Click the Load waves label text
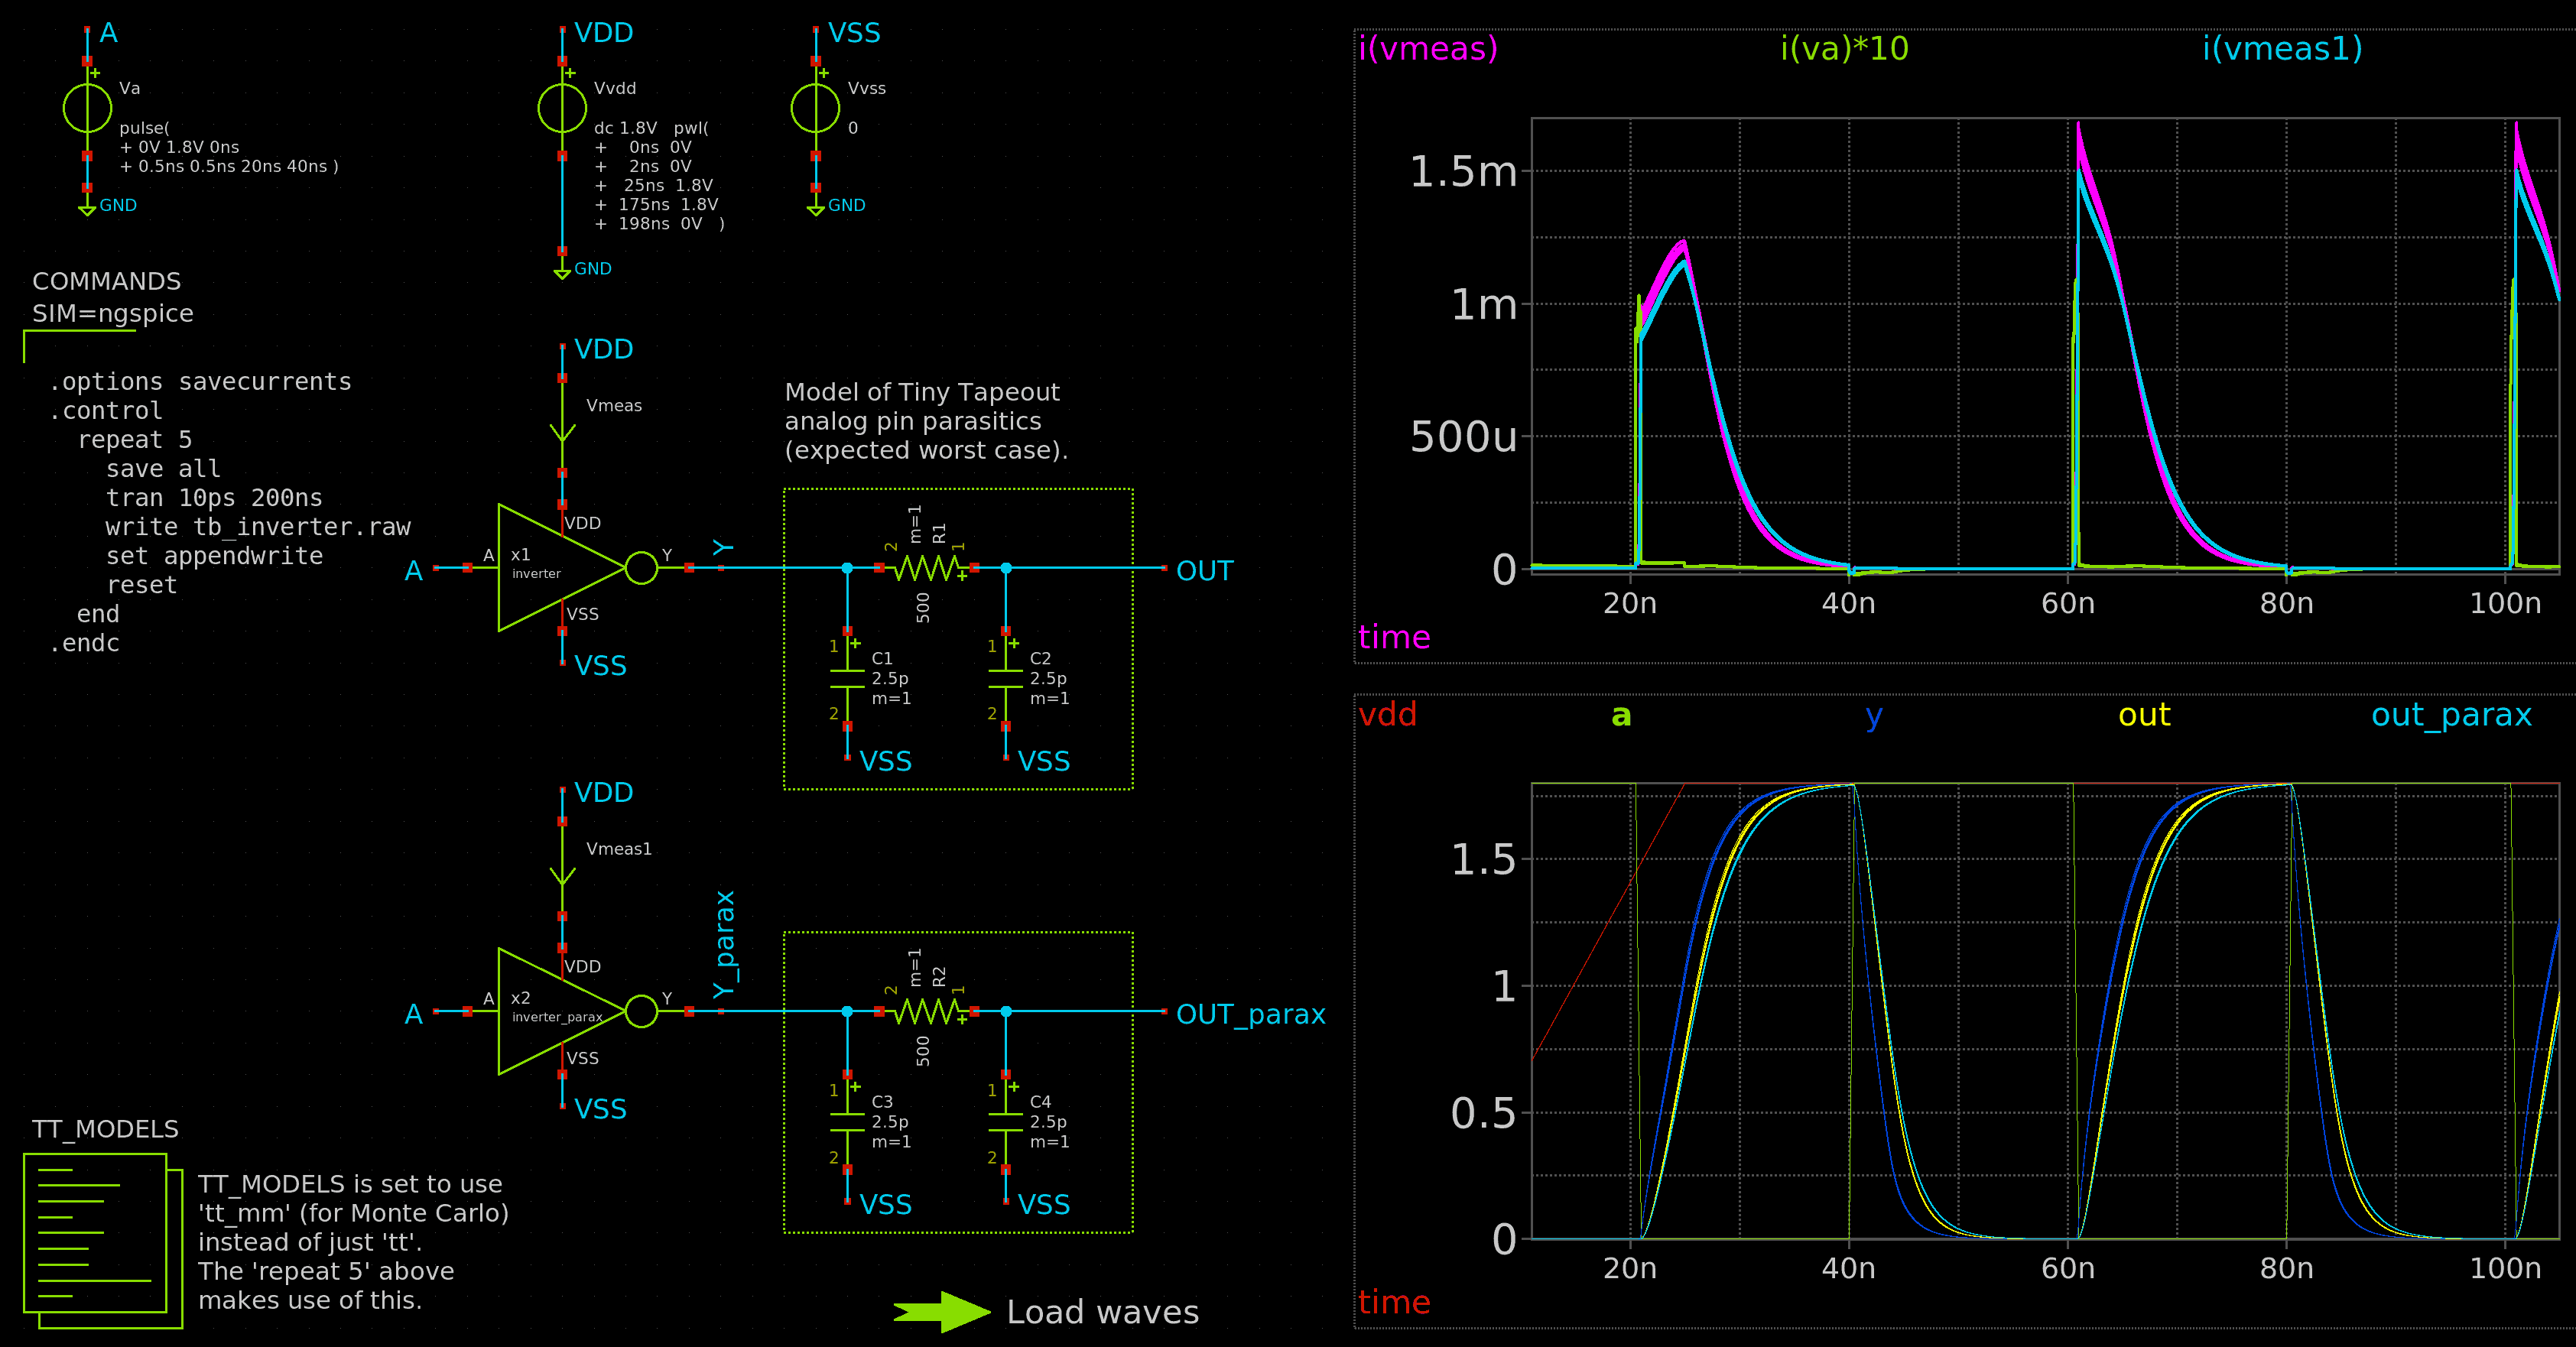 [x=1102, y=1312]
